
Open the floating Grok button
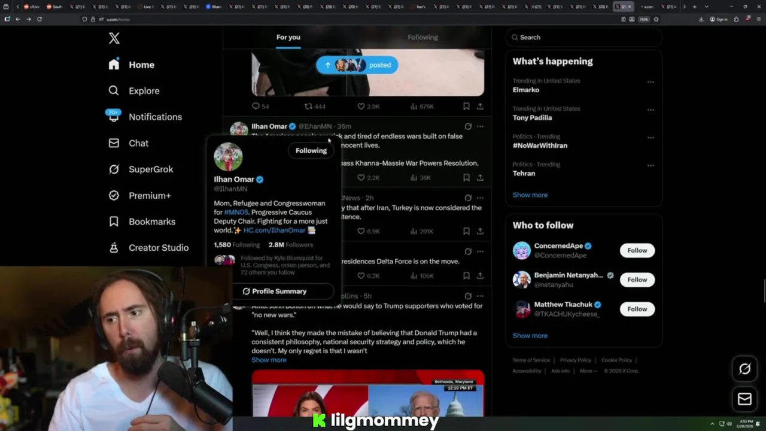(x=744, y=369)
